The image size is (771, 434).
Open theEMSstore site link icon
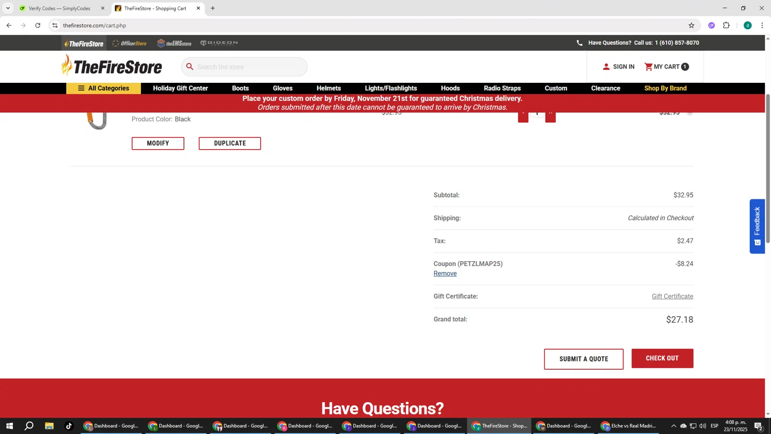pos(174,43)
